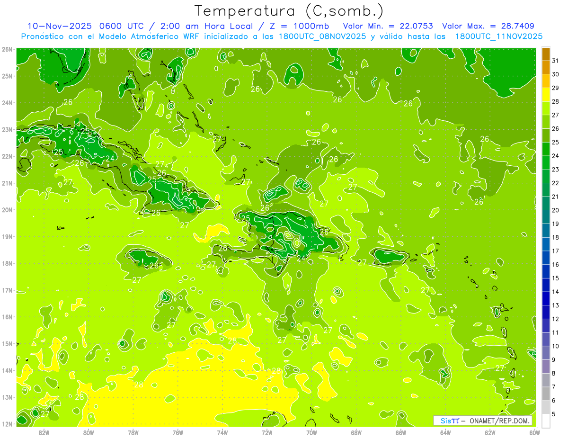568x439 pixels.
Task: Click legend value label '31'
Action: [x=555, y=60]
